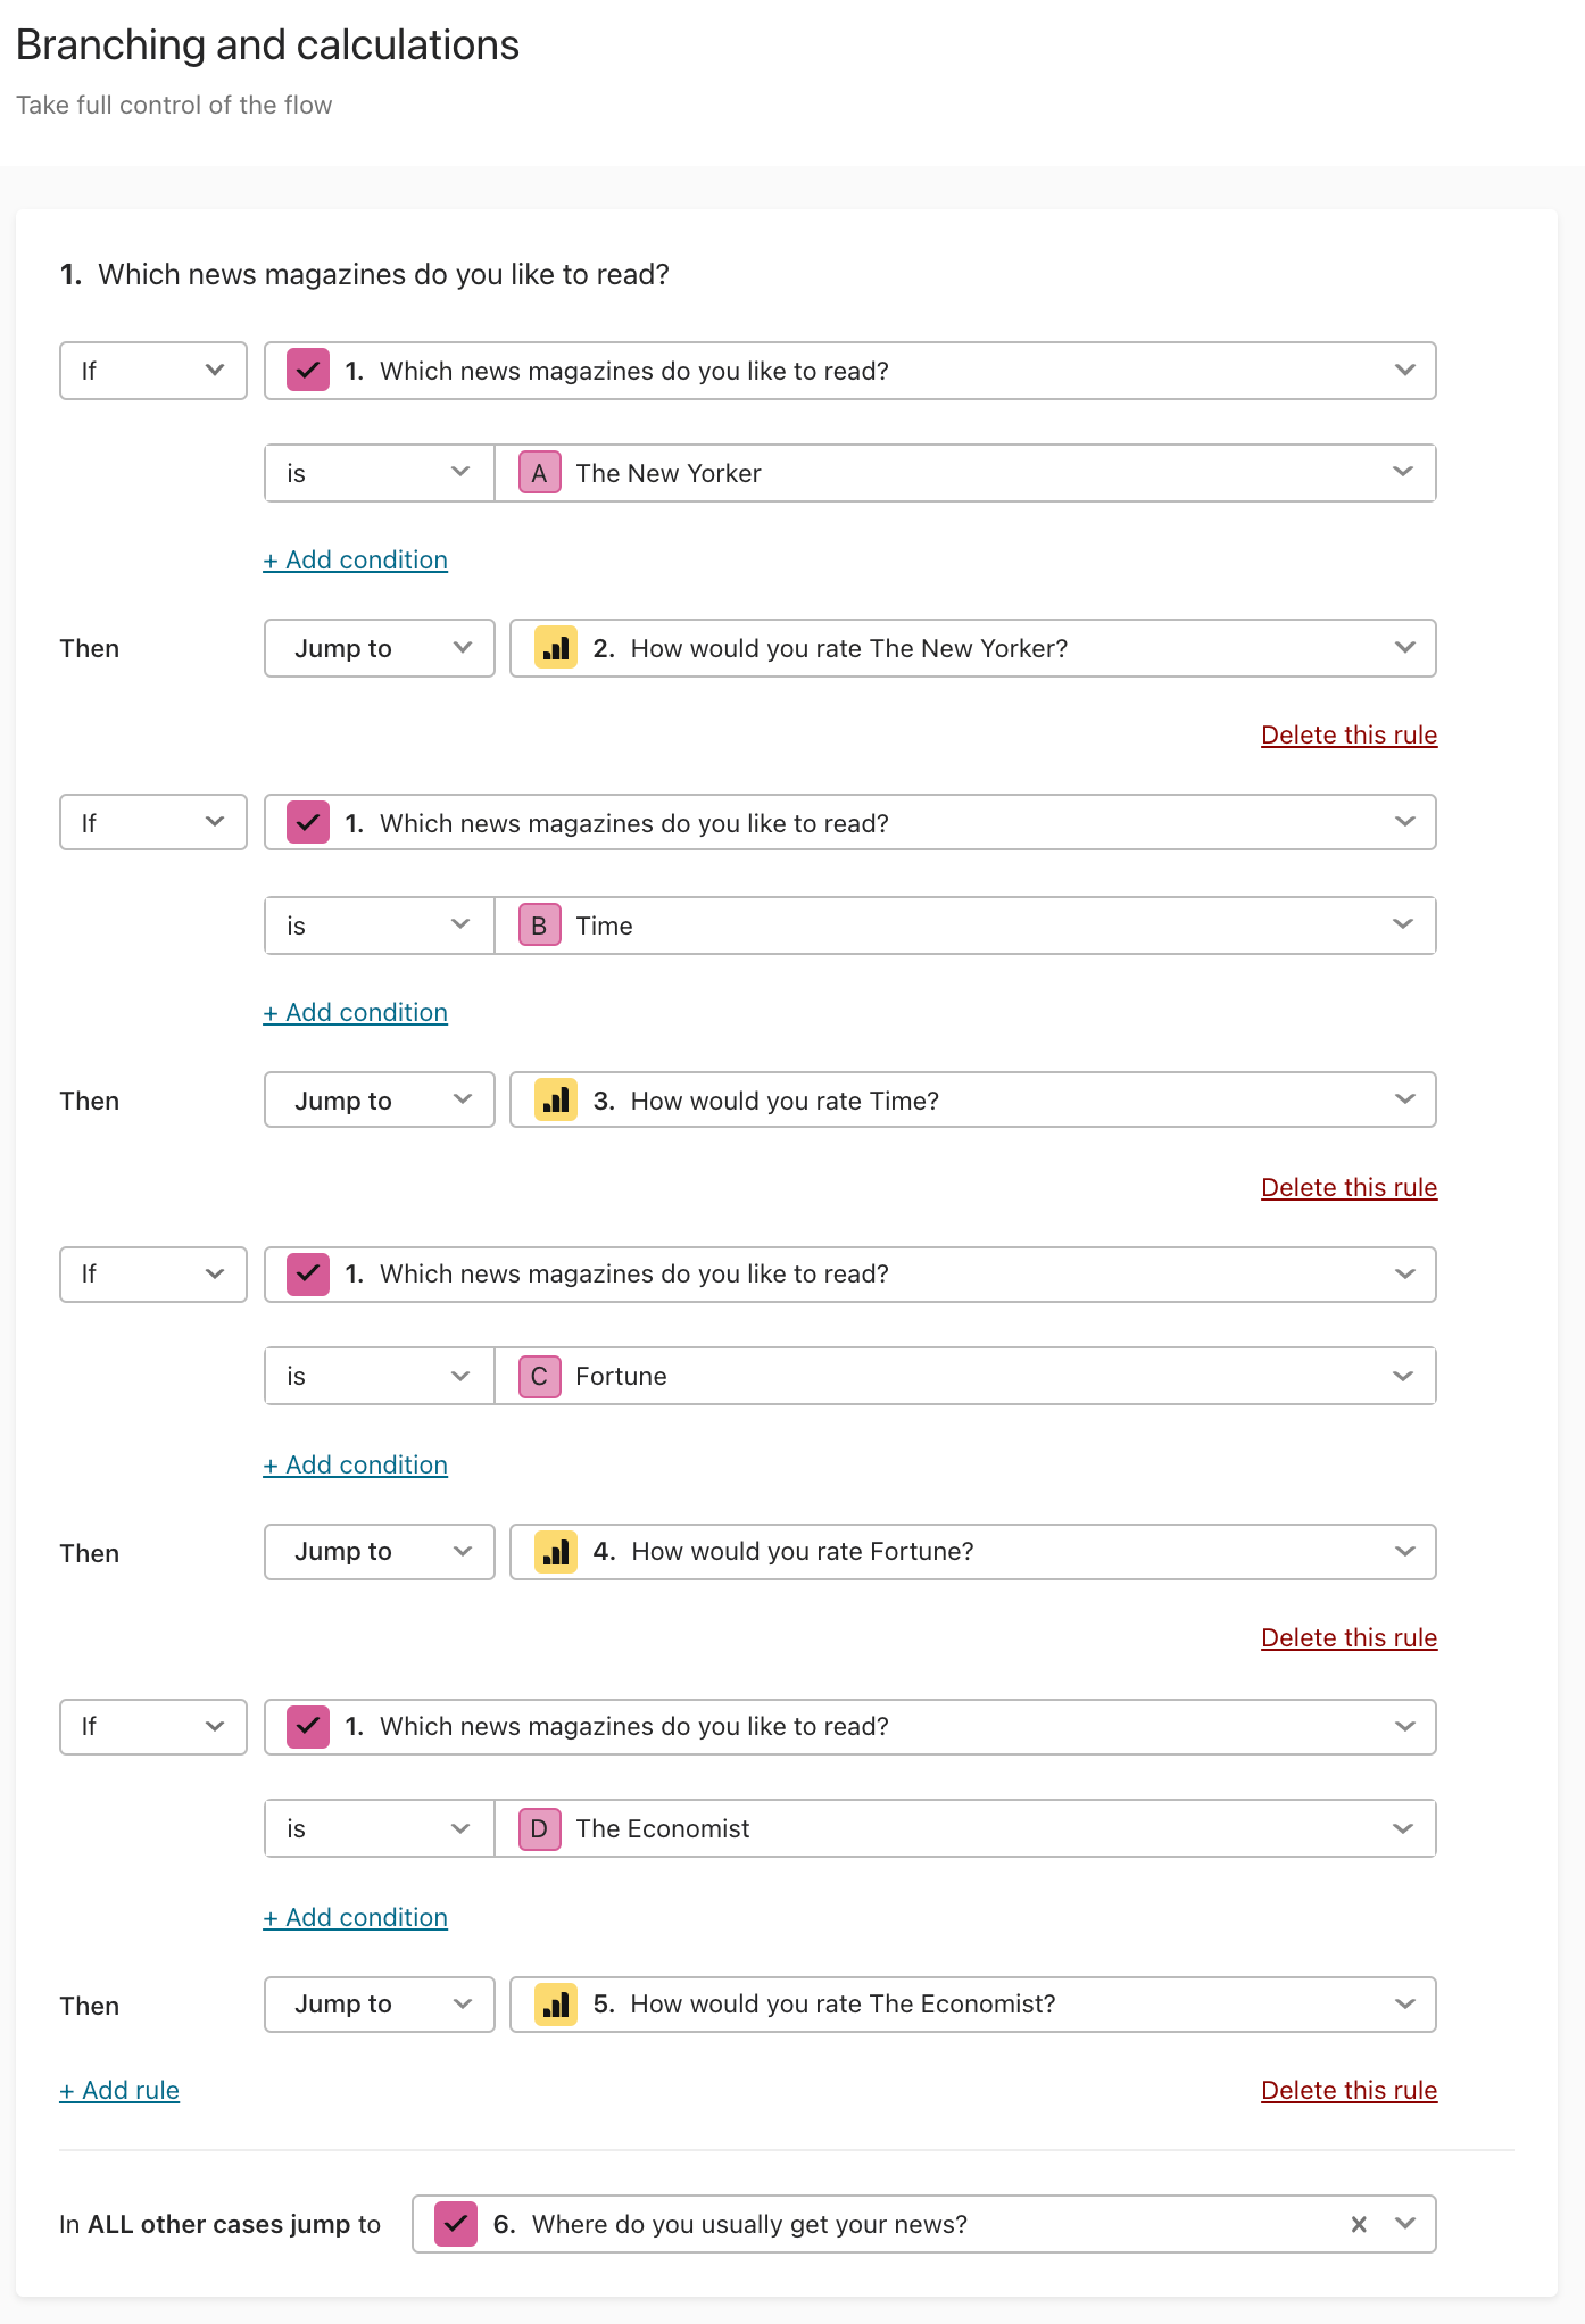Viewport: 1585px width, 2324px height.
Task: Click the letter B badge next to Time
Action: 539,925
